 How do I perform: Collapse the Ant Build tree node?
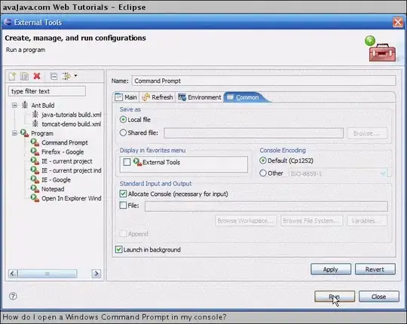click(15, 105)
